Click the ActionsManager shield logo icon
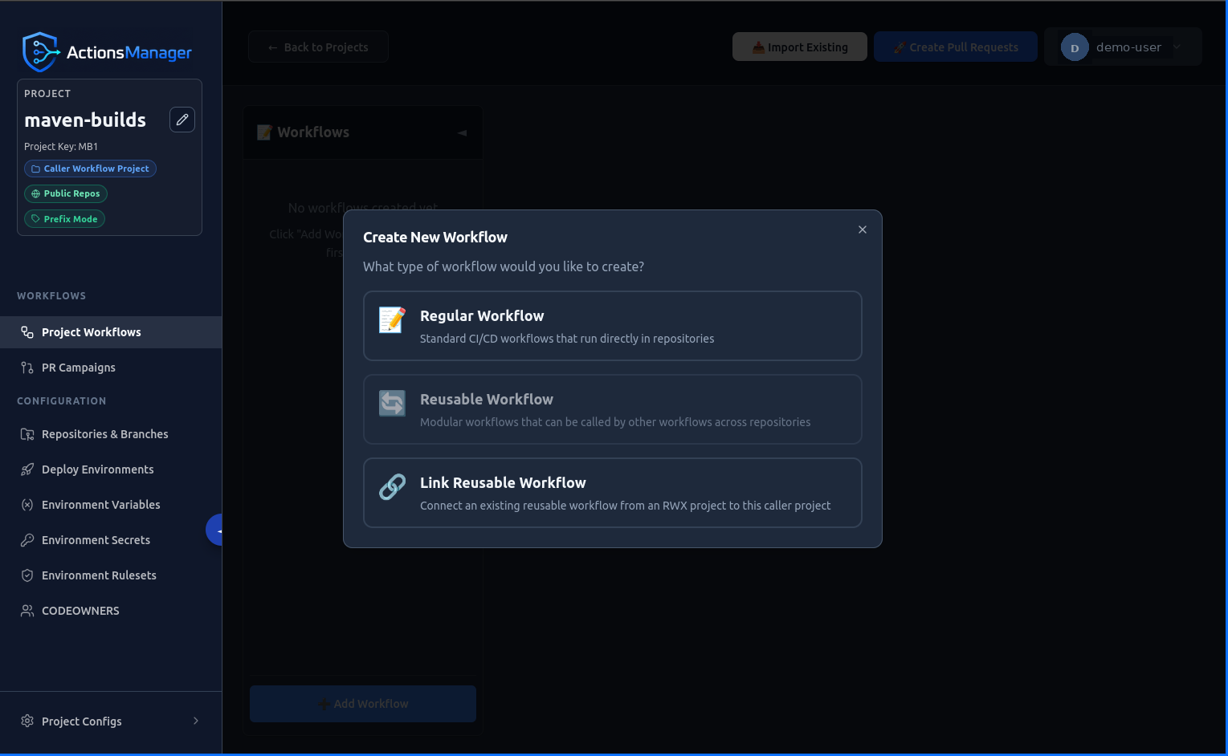This screenshot has height=756, width=1228. pyautogui.click(x=40, y=52)
